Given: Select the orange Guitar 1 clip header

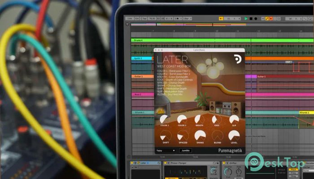Looking at the screenshot, I should pyautogui.click(x=142, y=77).
